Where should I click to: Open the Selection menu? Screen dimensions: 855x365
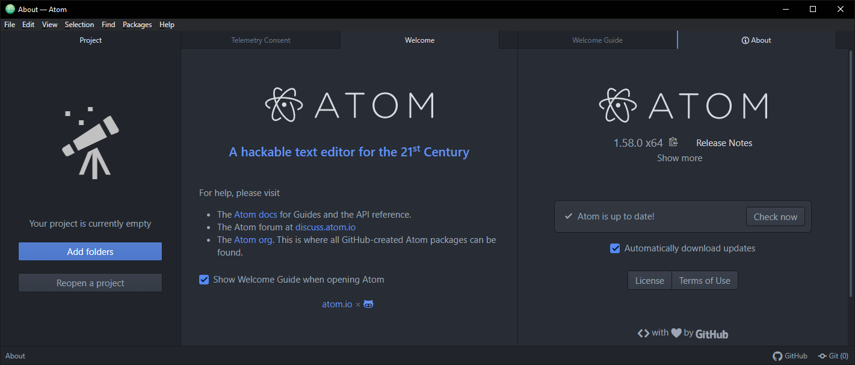[79, 25]
